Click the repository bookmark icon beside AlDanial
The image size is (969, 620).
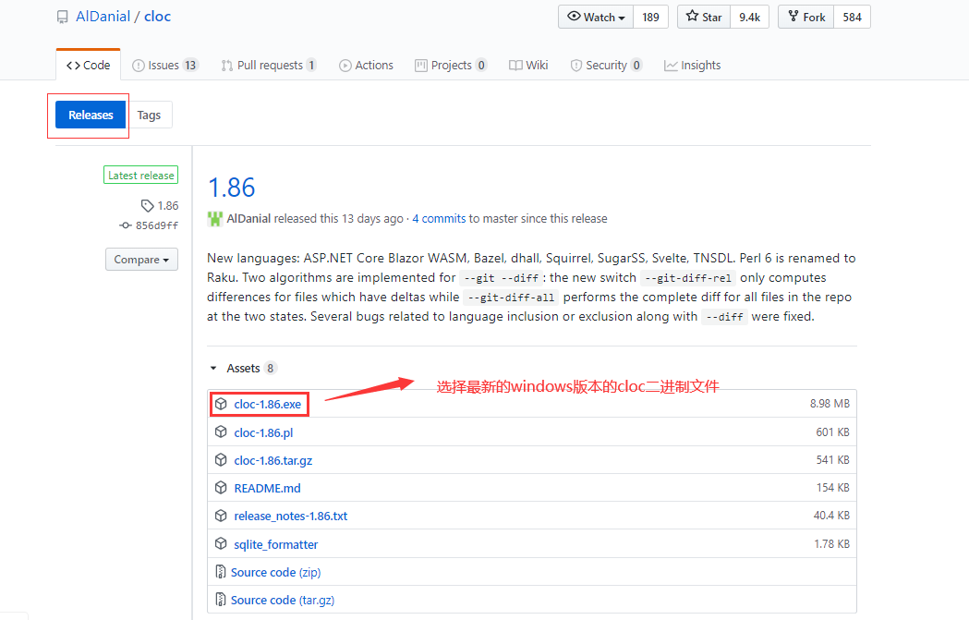(x=62, y=16)
